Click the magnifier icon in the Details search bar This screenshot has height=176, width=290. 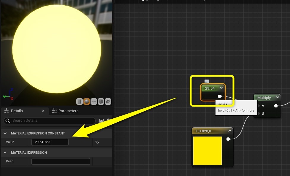click(x=7, y=120)
